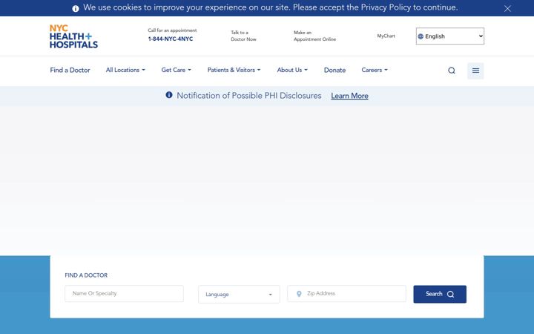534x334 pixels.
Task: Follow the Learn More link
Action: 349,96
